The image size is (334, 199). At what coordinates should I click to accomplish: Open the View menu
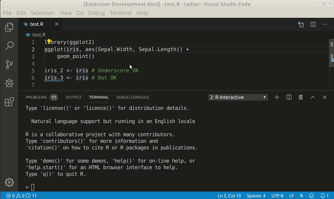tap(65, 13)
